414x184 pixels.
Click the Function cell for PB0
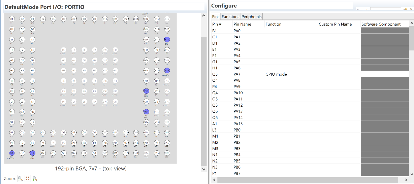click(x=291, y=130)
